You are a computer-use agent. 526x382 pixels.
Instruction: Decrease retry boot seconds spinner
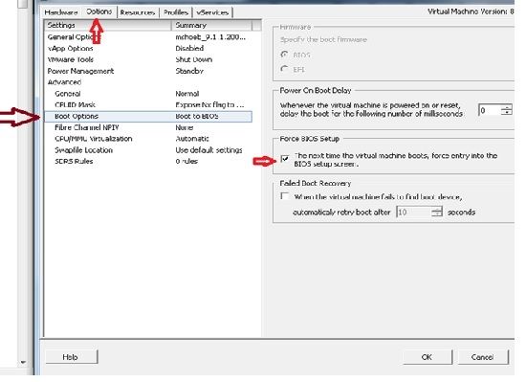click(437, 214)
